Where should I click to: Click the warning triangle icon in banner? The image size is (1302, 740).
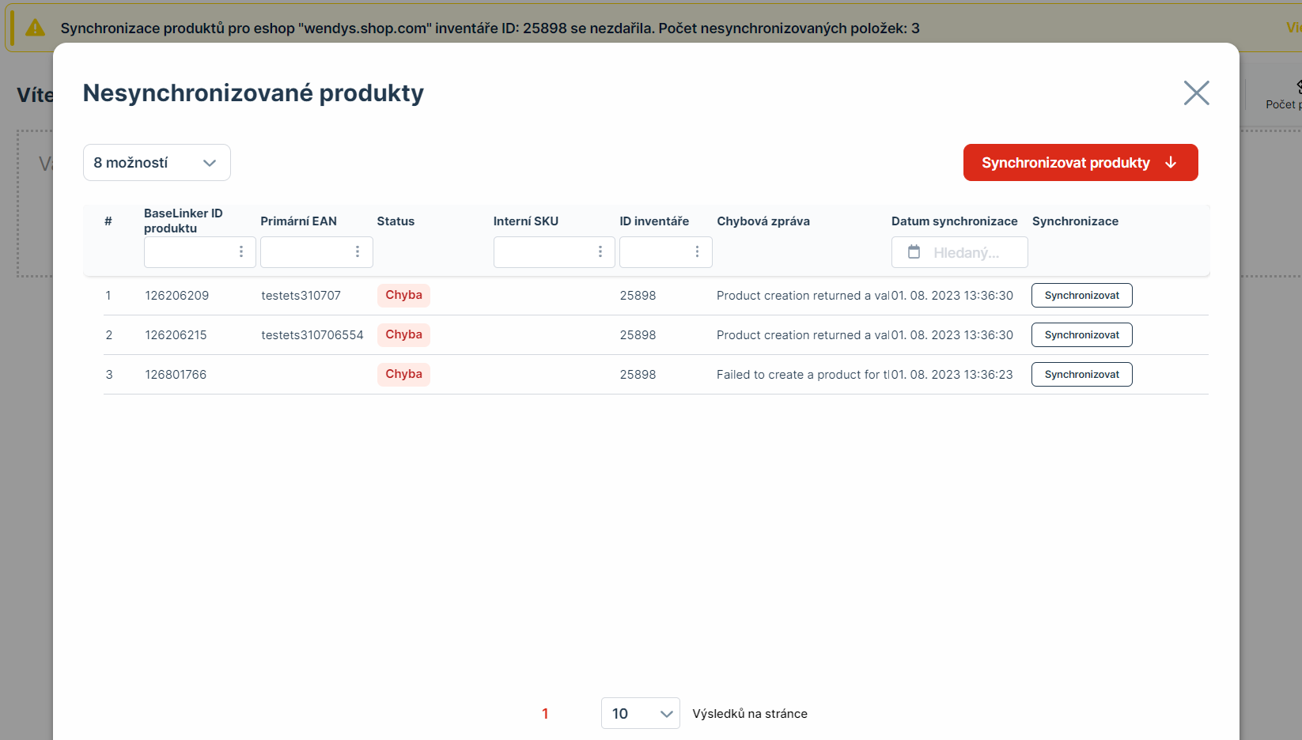pyautogui.click(x=36, y=28)
